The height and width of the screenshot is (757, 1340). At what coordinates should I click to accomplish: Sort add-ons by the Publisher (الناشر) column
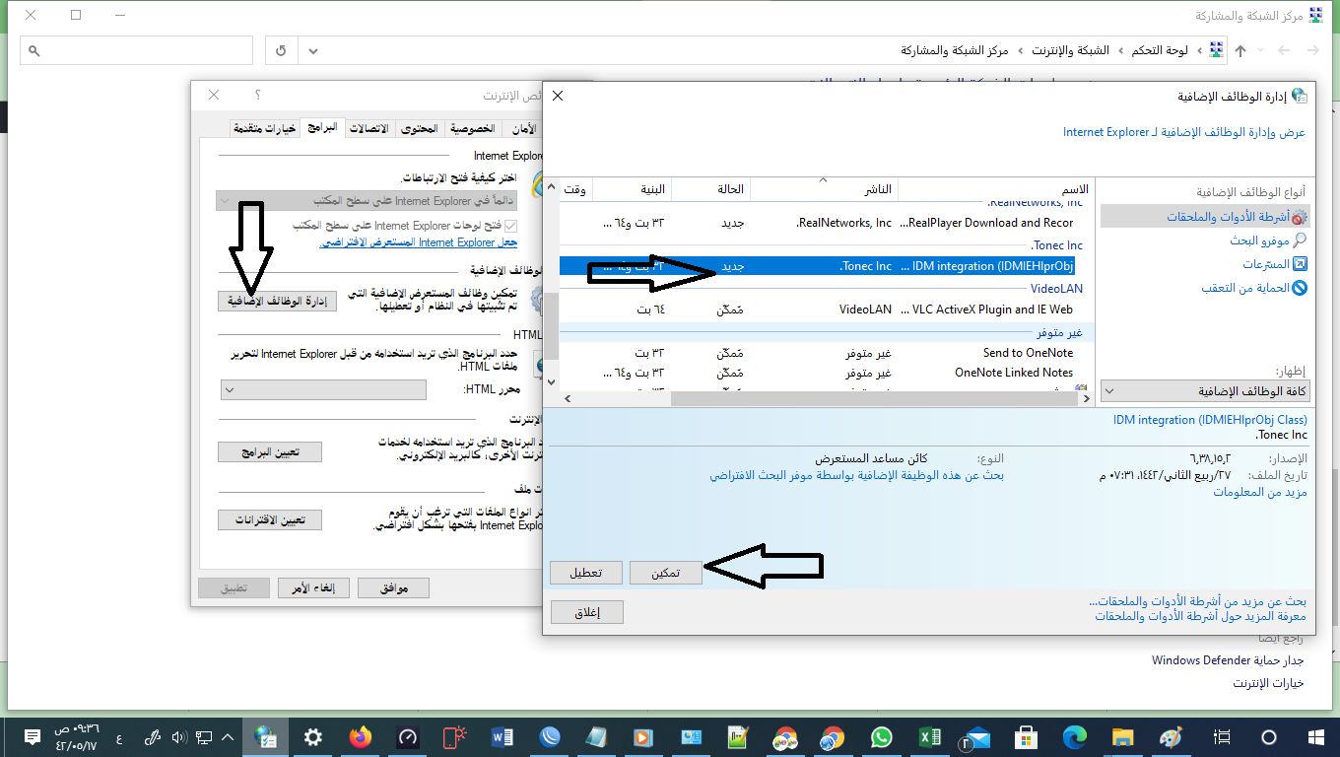point(824,189)
